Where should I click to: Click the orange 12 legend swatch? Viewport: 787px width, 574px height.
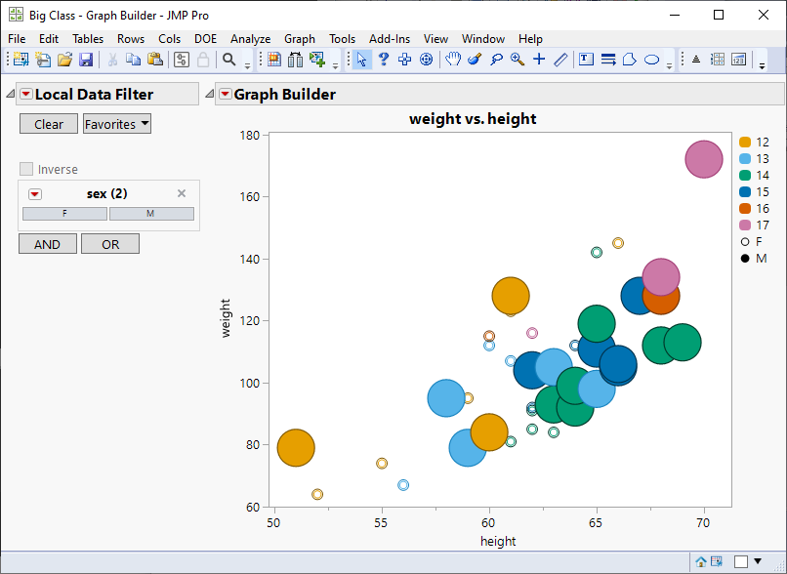(745, 143)
